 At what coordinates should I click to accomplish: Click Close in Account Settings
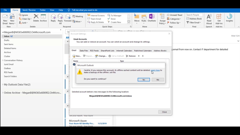164,112
